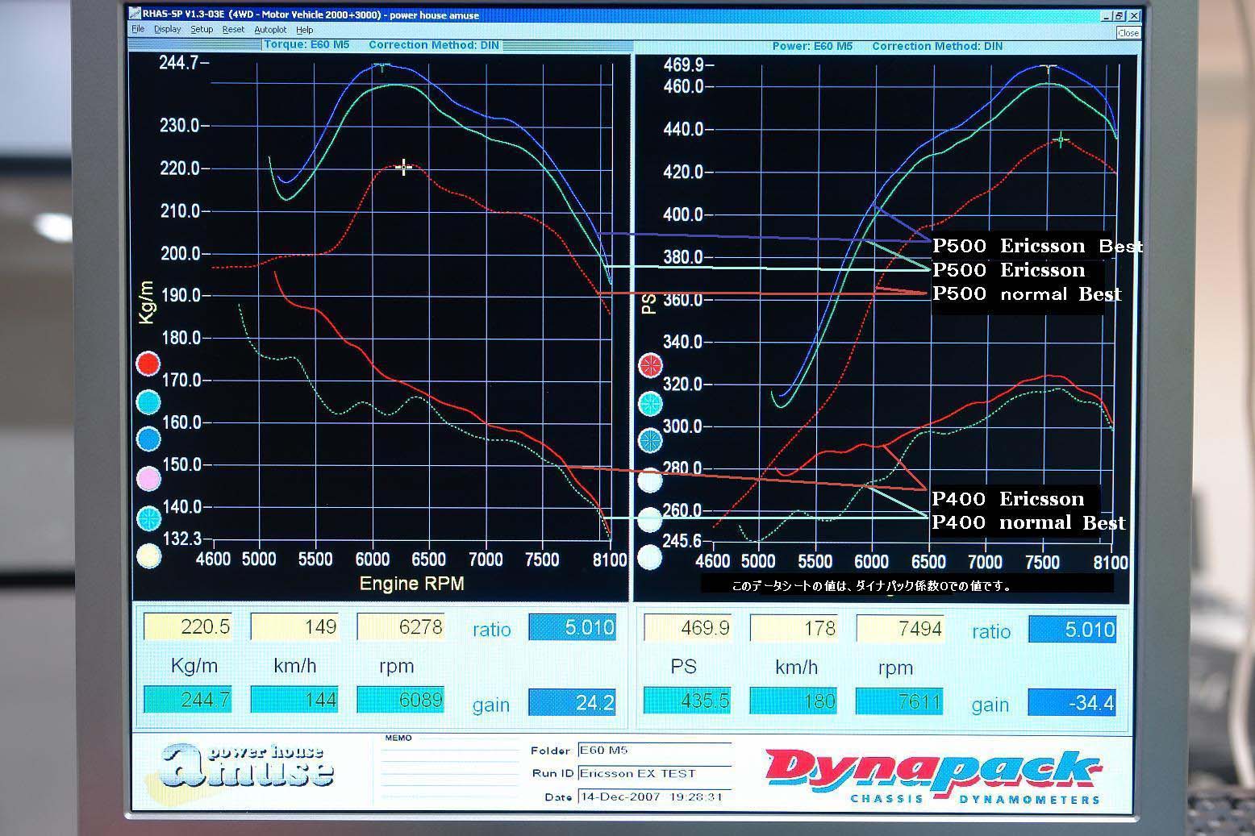Click the Folder field showing E60 M5
The width and height of the screenshot is (1255, 836).
pos(654,750)
